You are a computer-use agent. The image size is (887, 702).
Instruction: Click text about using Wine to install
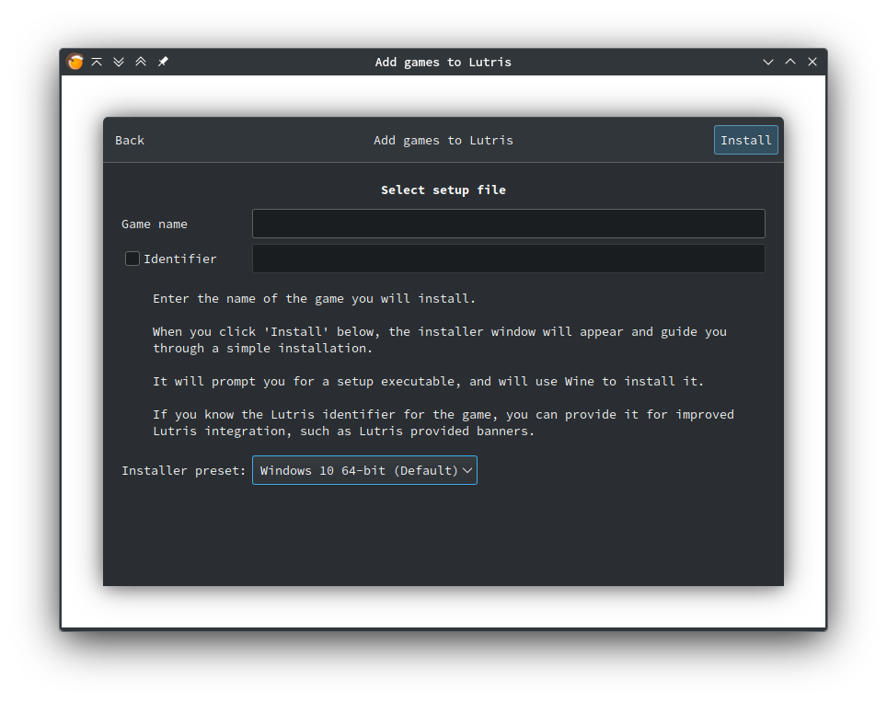coord(428,382)
